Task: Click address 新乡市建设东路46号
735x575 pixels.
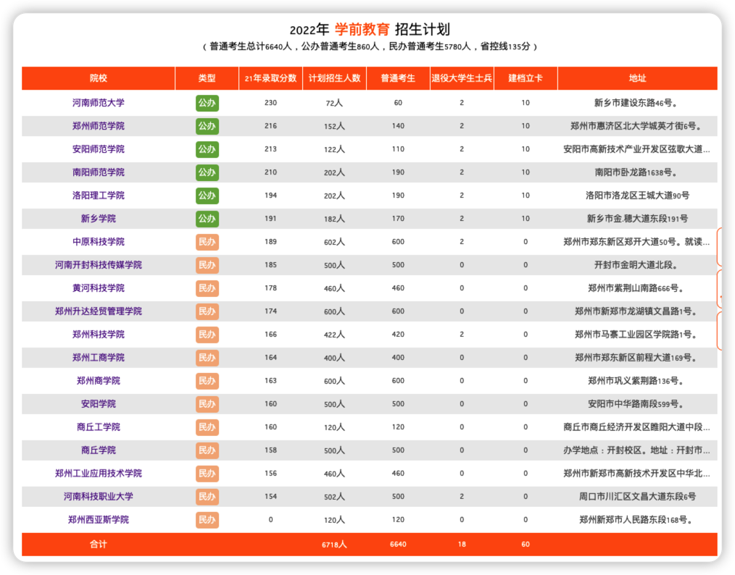Action: [x=636, y=103]
